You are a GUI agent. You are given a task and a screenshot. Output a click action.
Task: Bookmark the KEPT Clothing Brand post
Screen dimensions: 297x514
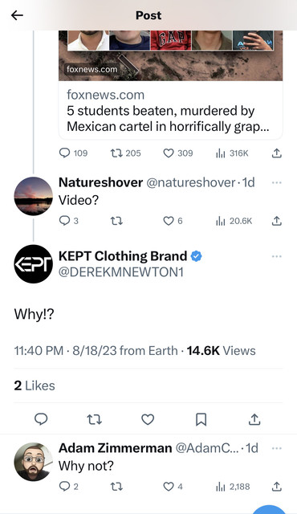coord(201,419)
